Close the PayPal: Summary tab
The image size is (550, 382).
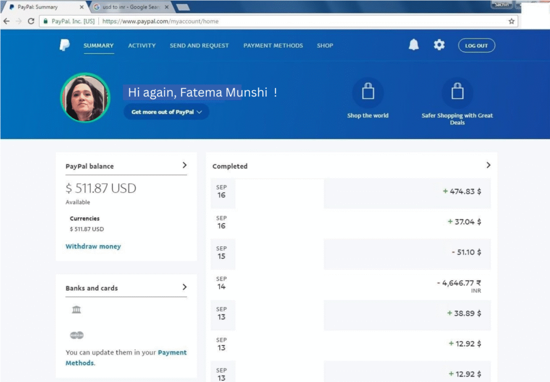point(82,7)
